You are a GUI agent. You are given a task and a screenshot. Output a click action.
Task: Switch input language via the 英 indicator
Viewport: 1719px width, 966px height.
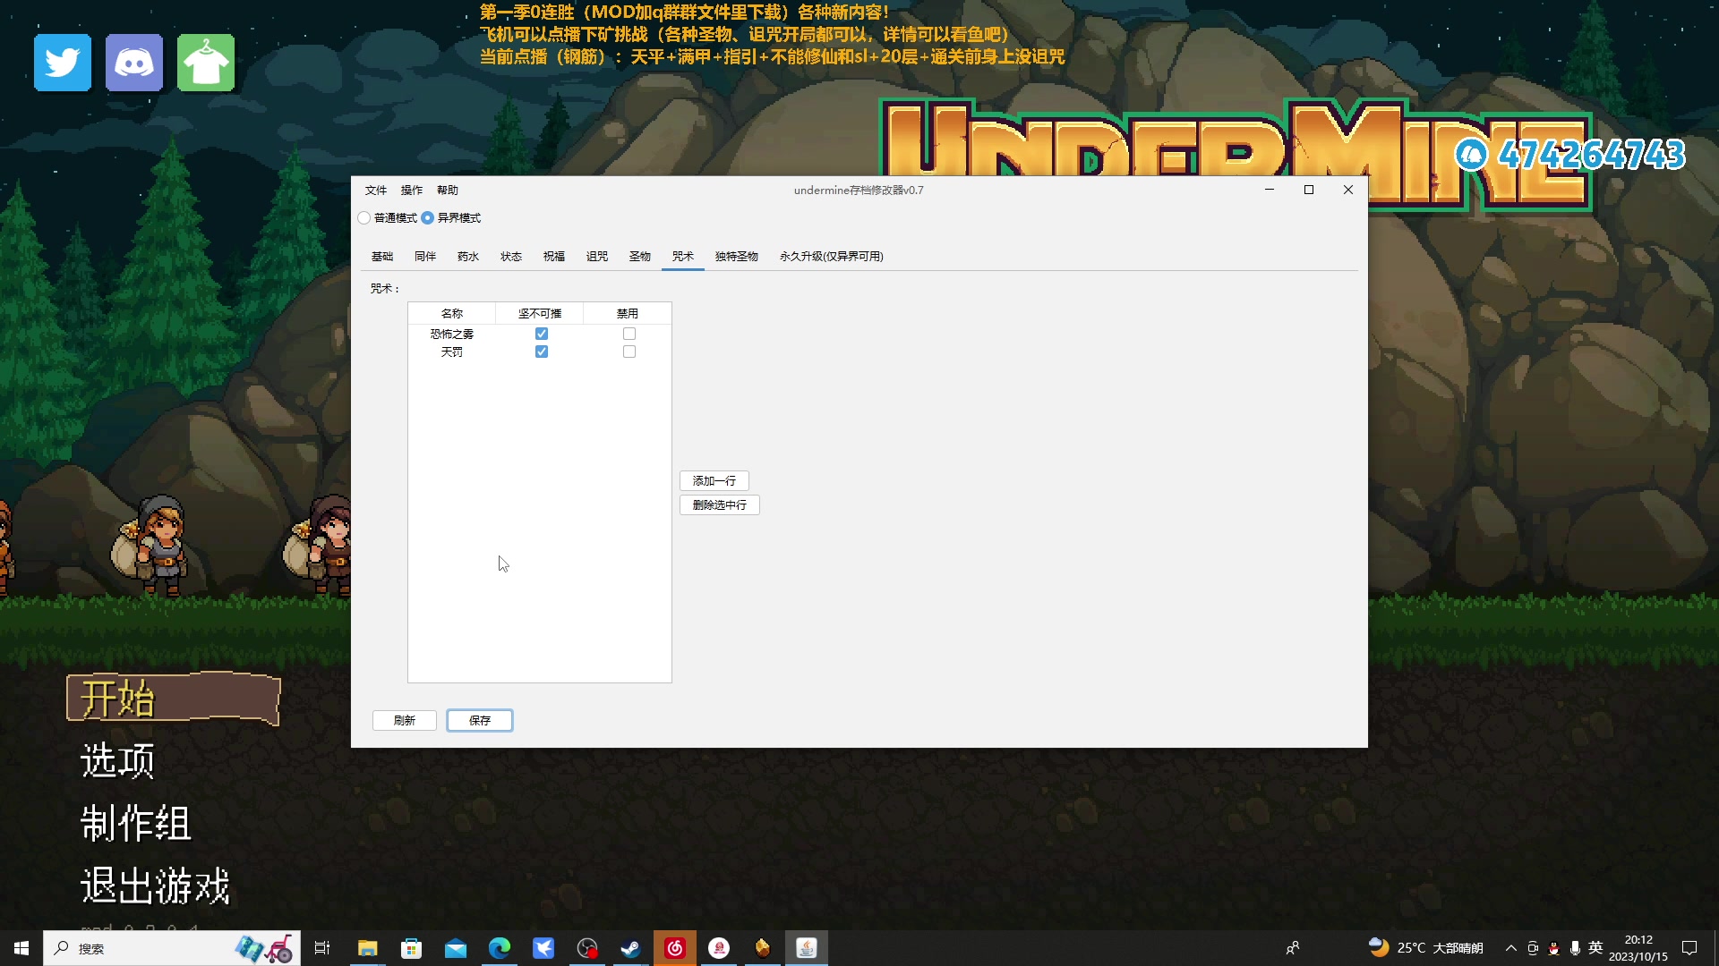[1595, 948]
